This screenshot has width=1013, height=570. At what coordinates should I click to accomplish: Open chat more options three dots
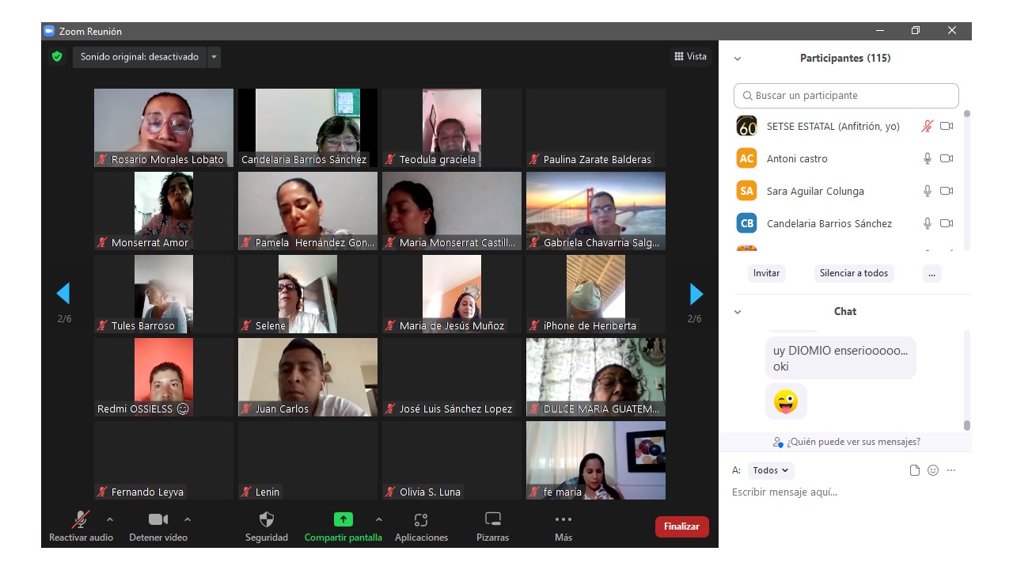click(951, 470)
